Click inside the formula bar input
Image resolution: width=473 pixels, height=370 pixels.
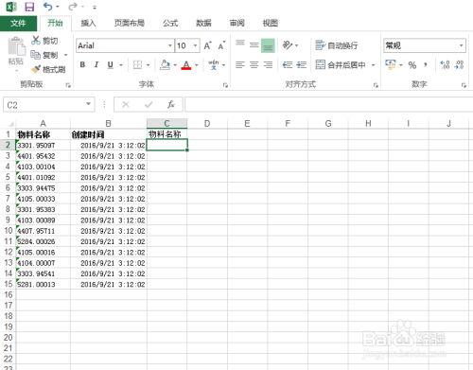(x=328, y=104)
